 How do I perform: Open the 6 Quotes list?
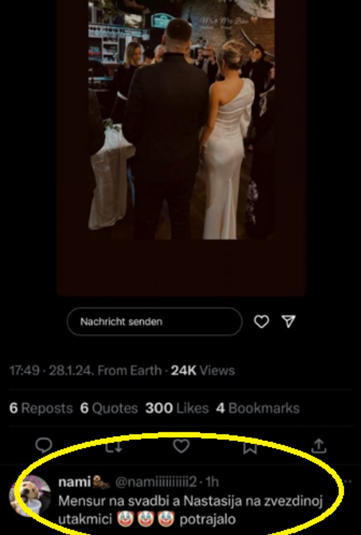(x=109, y=408)
